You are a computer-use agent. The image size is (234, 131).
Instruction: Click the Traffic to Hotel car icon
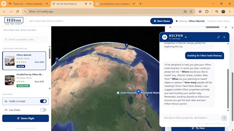coord(6,101)
